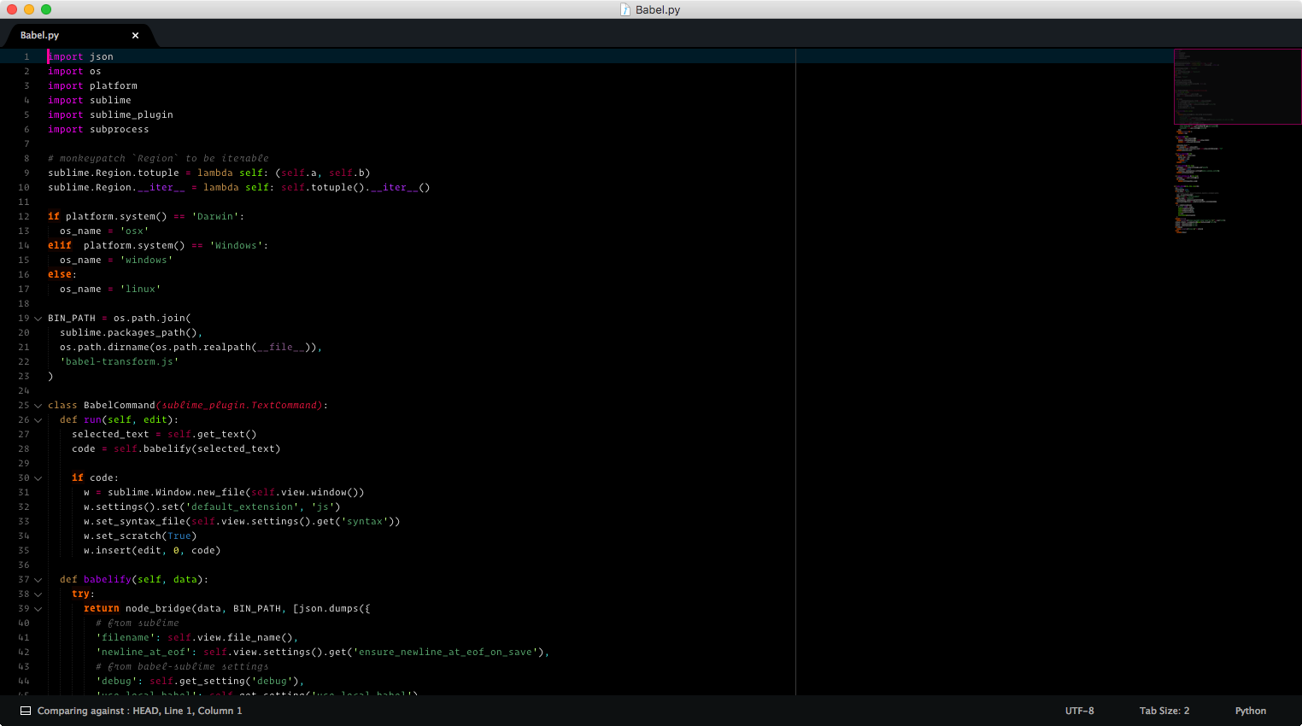Click the Babel.py window title text

[658, 9]
